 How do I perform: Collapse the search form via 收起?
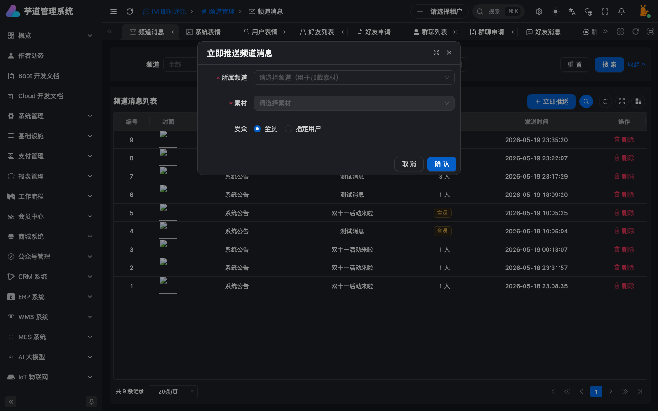(637, 64)
